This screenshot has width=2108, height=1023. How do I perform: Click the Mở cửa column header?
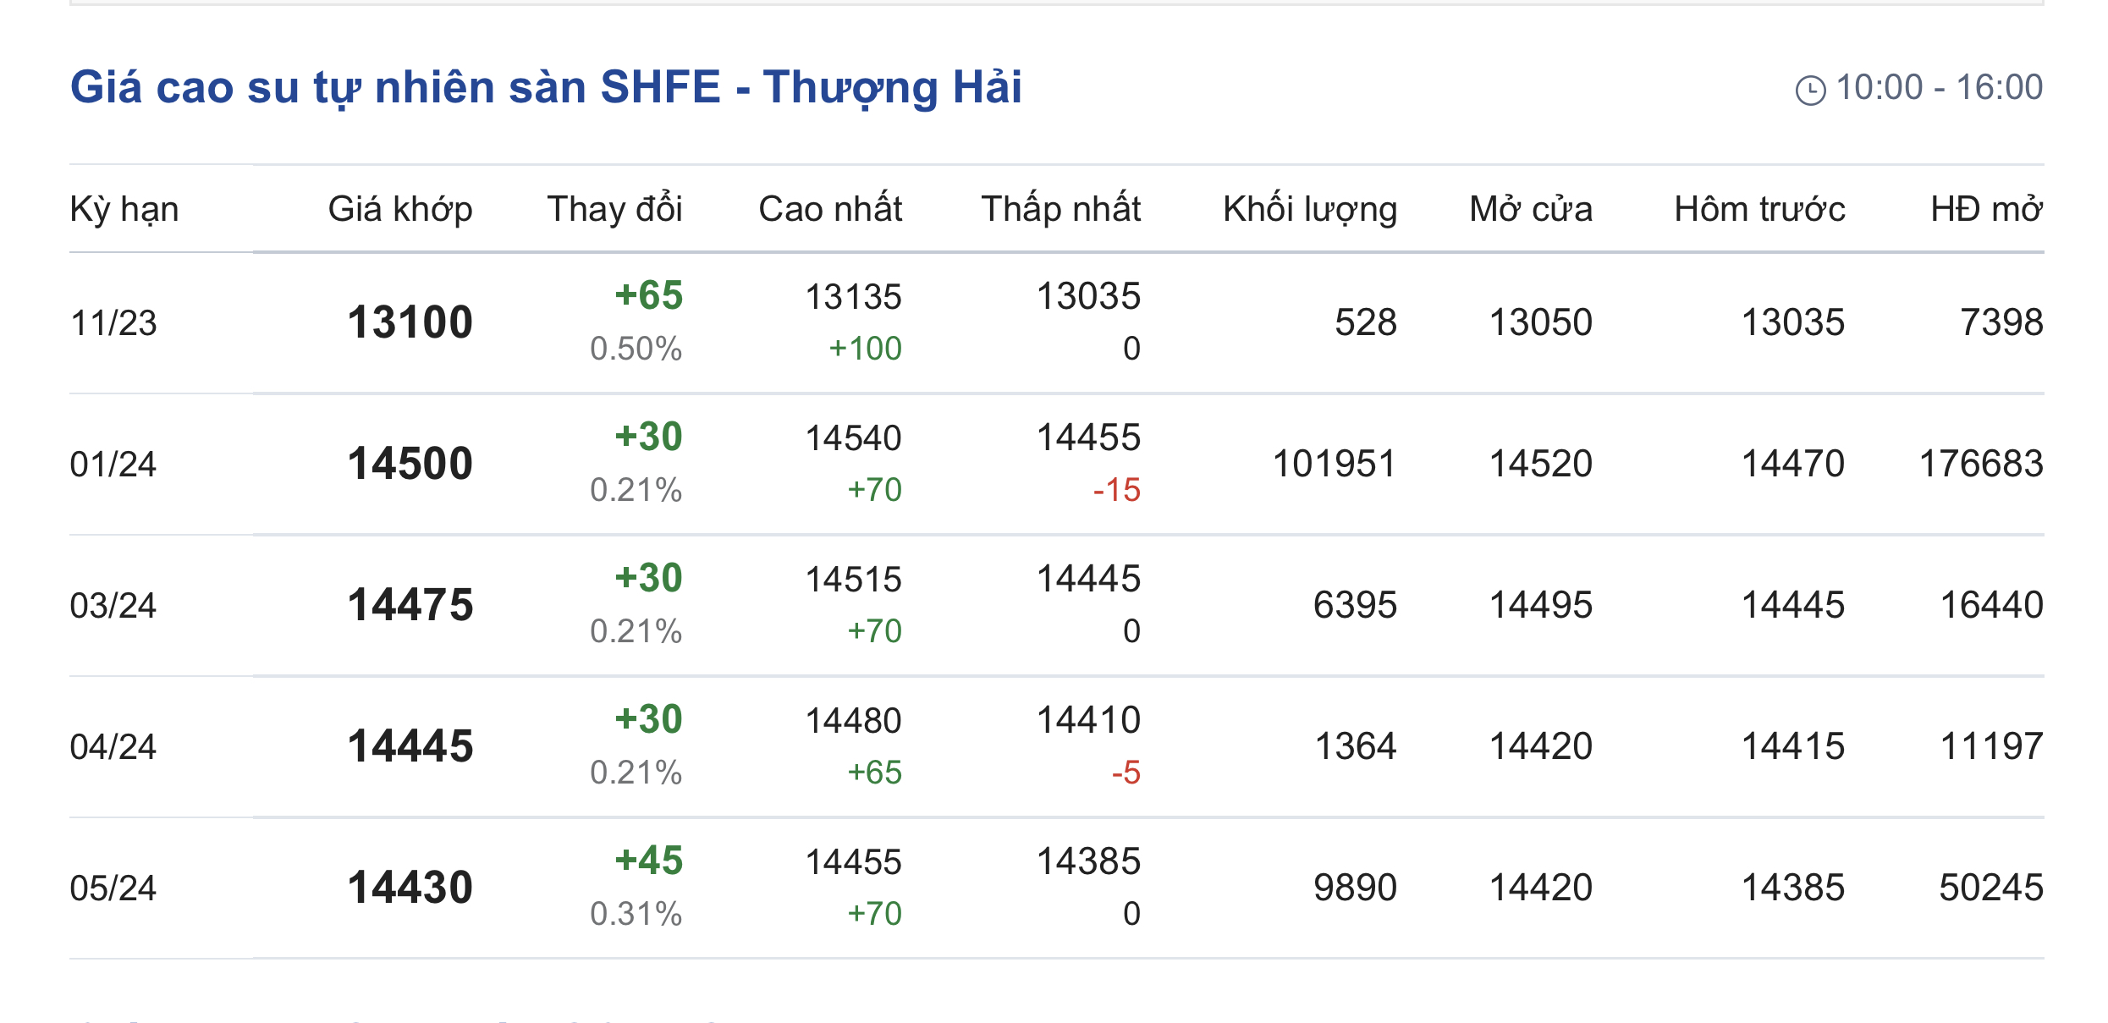tap(1530, 209)
